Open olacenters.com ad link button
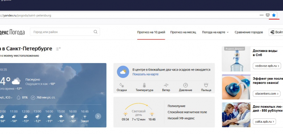This screenshot has height=134, width=283. (x=267, y=94)
